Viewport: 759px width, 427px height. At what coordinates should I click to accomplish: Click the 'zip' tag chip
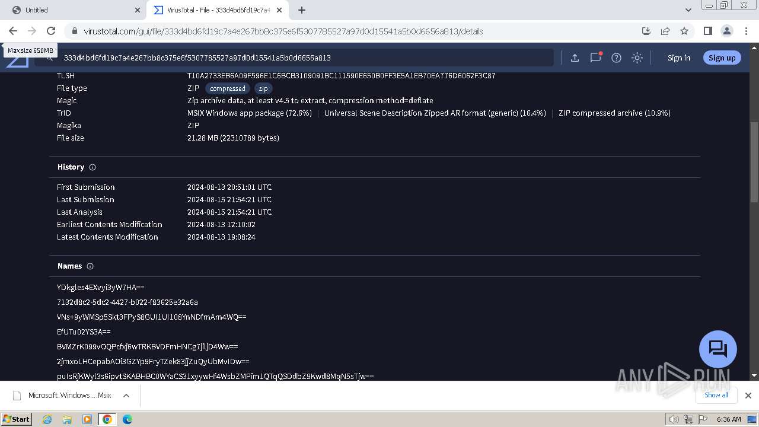pos(263,88)
